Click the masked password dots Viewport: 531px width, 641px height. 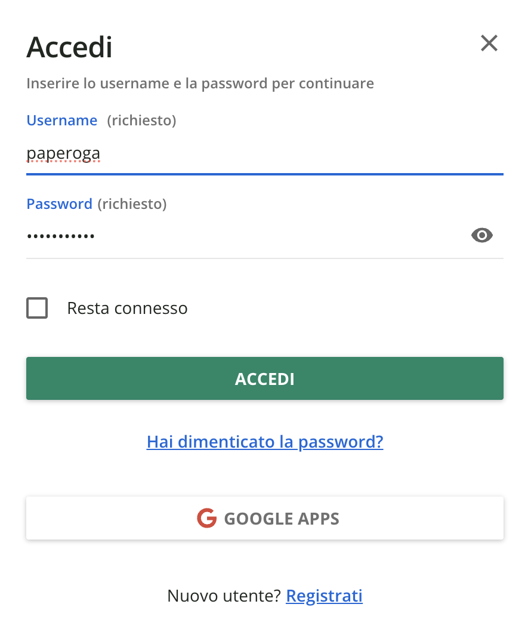click(60, 236)
